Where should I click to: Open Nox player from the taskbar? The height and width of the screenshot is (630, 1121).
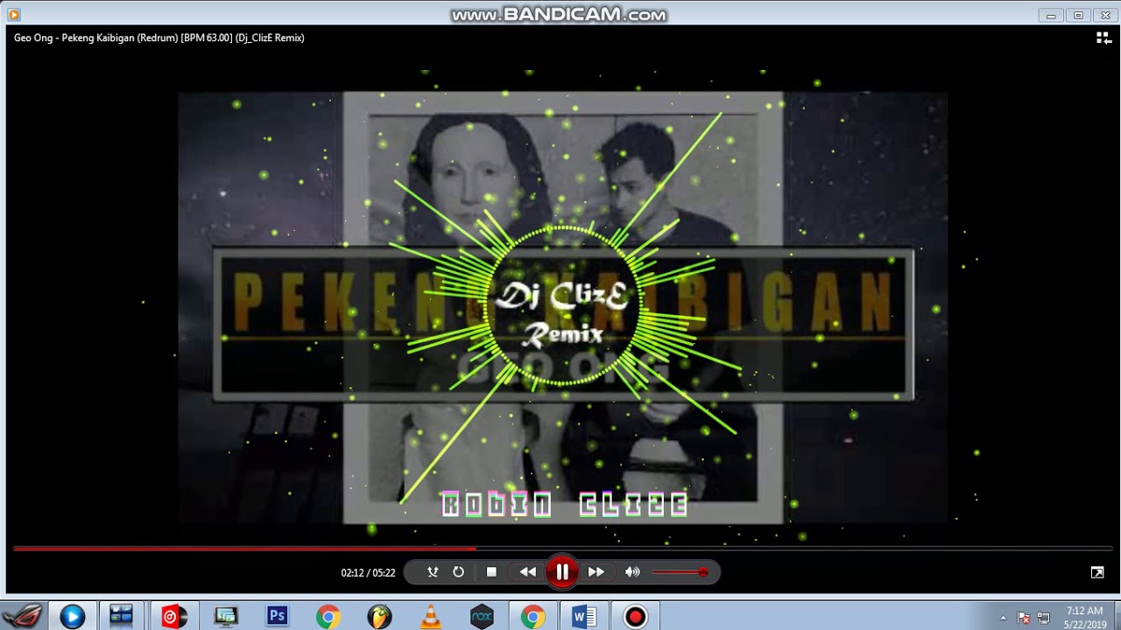tap(482, 617)
